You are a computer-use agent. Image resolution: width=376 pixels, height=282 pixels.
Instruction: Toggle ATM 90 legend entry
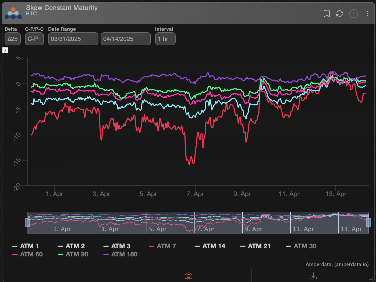tap(73, 254)
